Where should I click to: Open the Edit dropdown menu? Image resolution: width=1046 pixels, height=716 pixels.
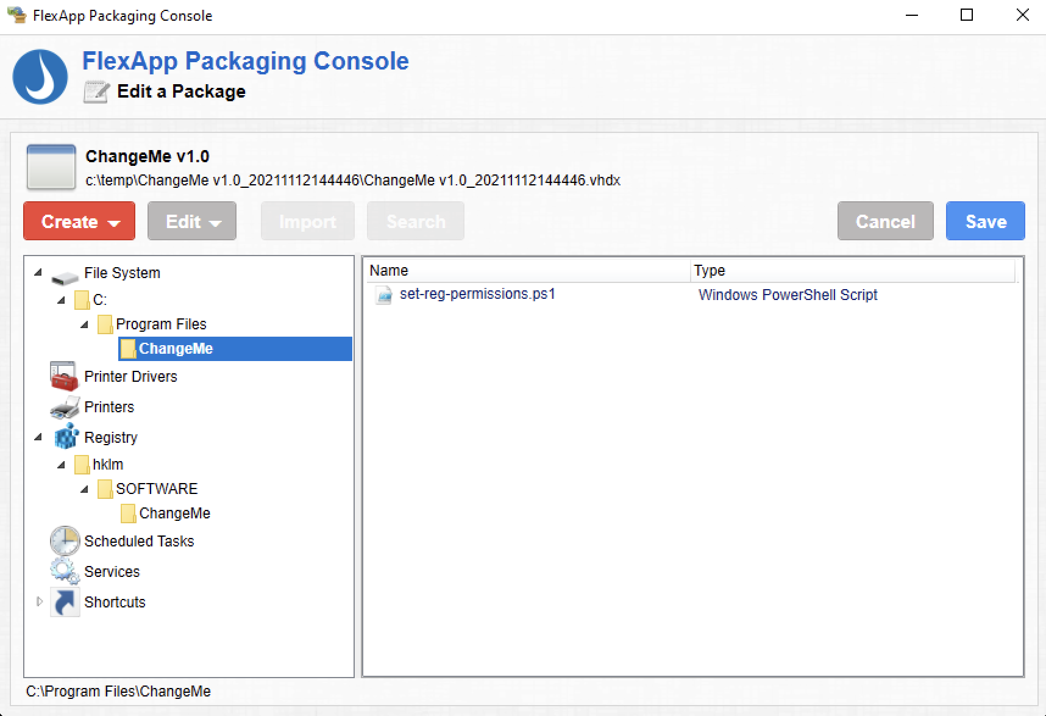pyautogui.click(x=192, y=221)
